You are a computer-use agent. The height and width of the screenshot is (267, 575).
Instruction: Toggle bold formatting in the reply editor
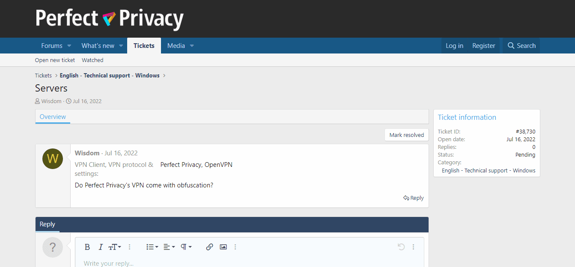87,247
